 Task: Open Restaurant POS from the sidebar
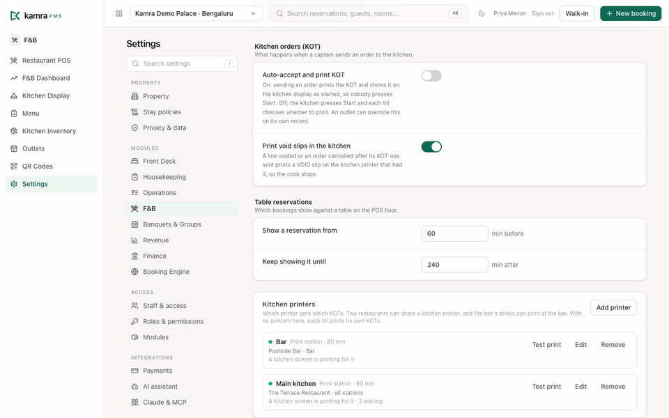(52, 61)
